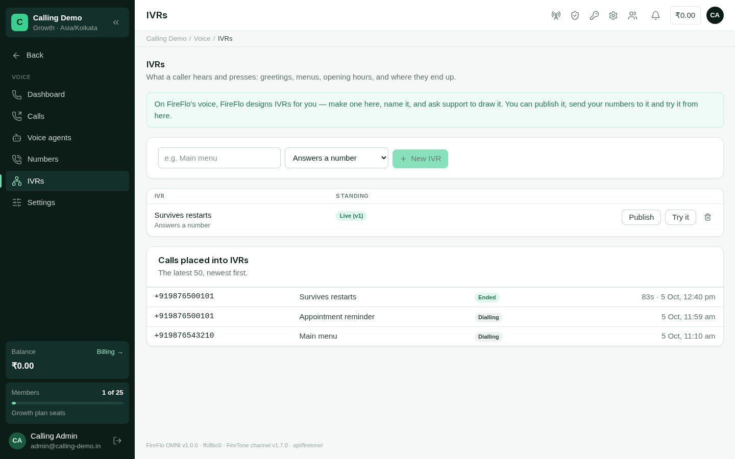Viewport: 735px width, 459px height.
Task: Go to Voice agents section
Action: [67, 138]
